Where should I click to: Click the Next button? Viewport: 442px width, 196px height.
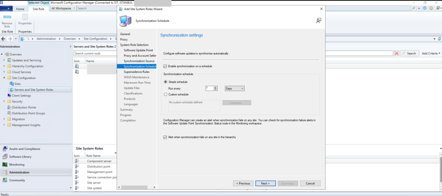click(x=265, y=183)
